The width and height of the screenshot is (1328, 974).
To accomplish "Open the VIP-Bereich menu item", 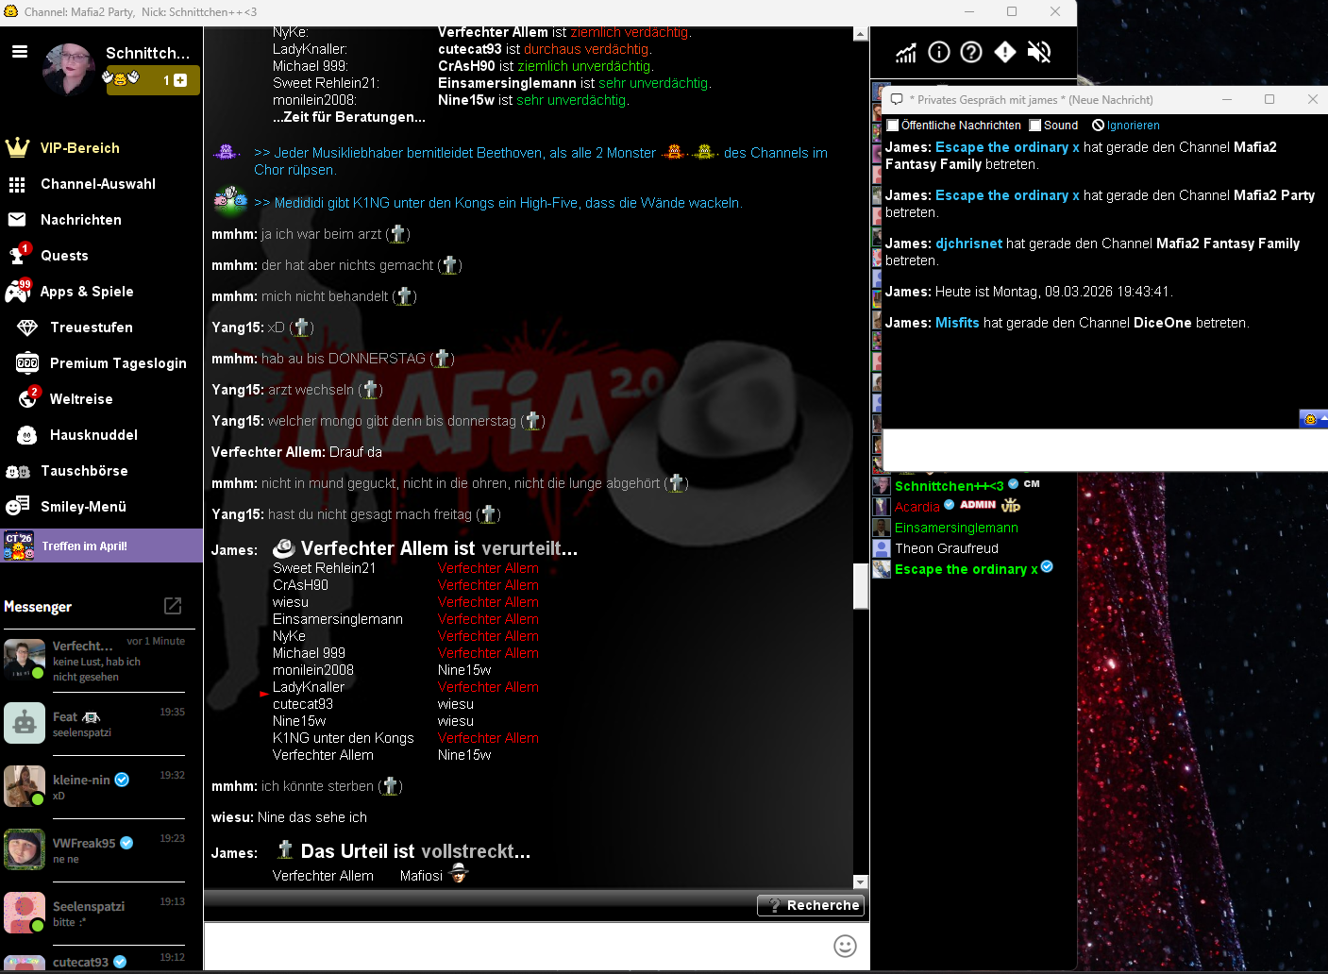I will [x=80, y=148].
